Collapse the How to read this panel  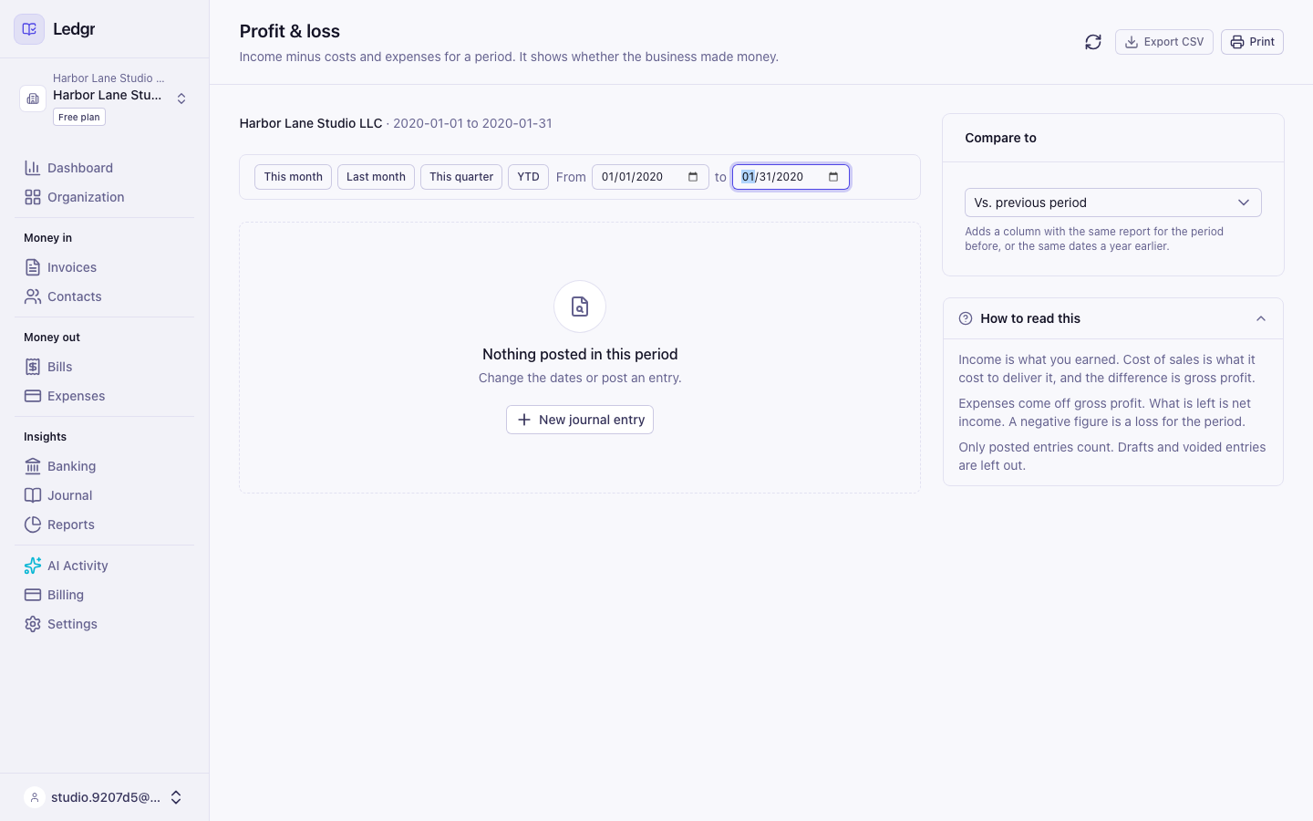[x=1261, y=318]
